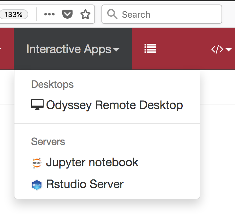Open the page actions three-dot menu

point(49,14)
